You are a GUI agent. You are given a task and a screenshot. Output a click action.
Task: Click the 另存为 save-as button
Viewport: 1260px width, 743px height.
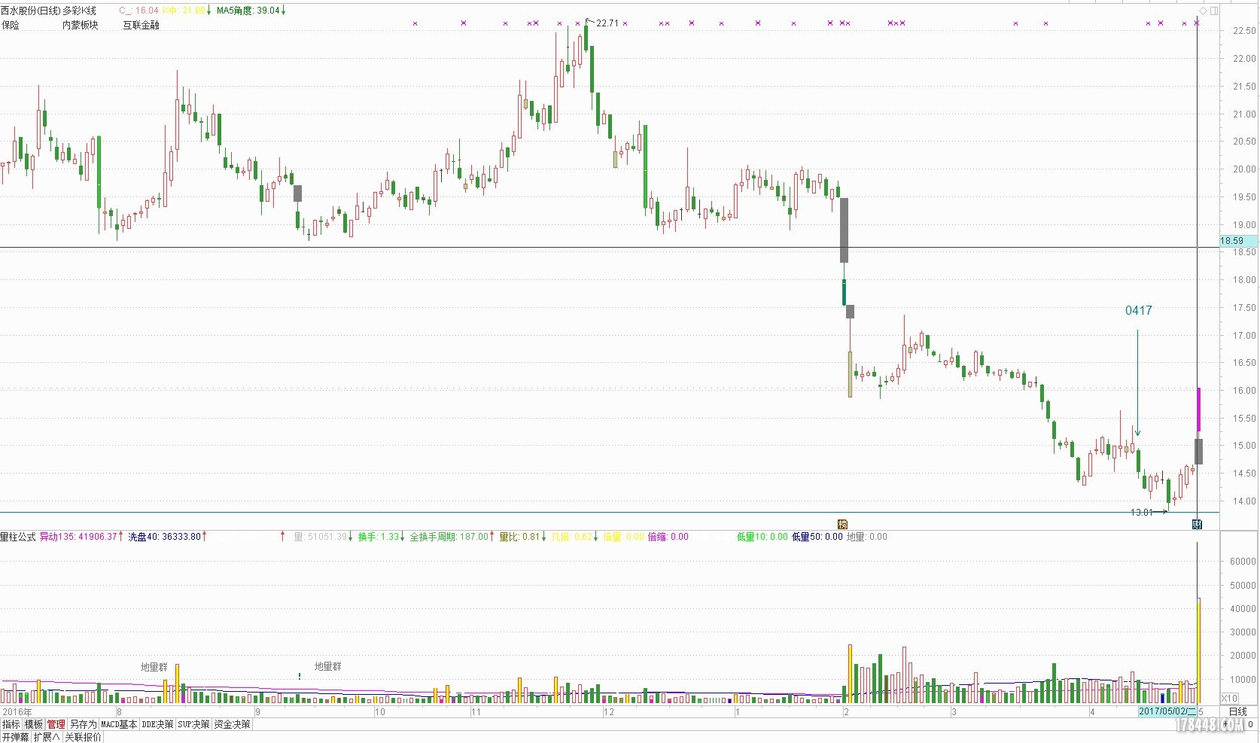tap(84, 724)
